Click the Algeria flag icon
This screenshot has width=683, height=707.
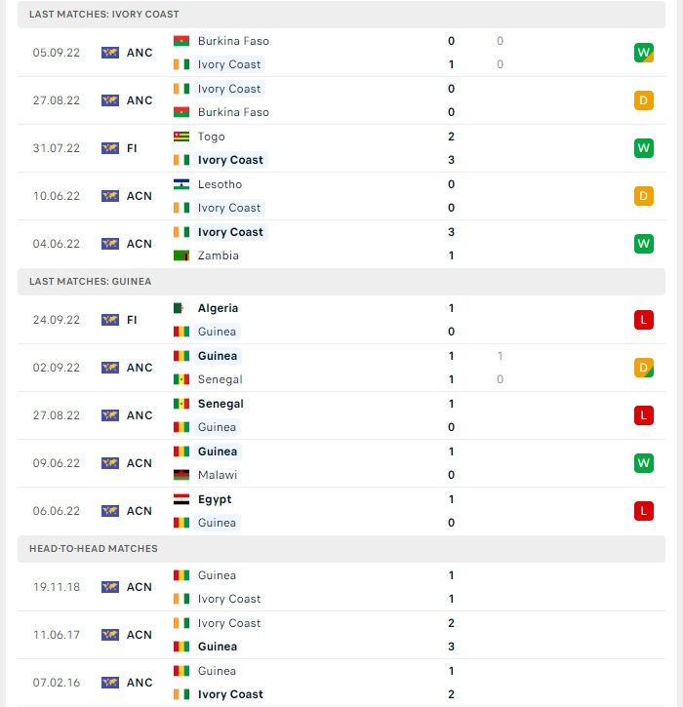pyautogui.click(x=181, y=308)
